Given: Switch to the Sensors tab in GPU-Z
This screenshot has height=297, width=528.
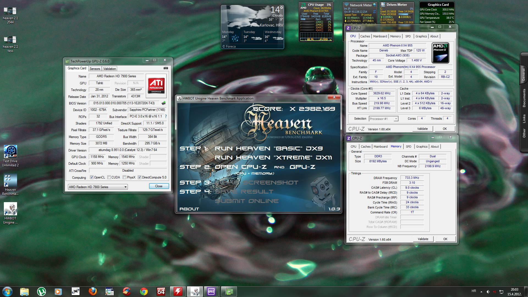Looking at the screenshot, I should point(95,69).
